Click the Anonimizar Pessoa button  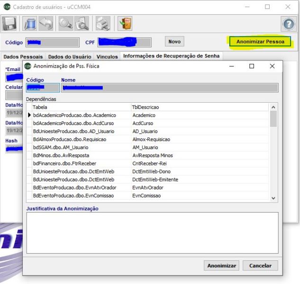coord(260,42)
